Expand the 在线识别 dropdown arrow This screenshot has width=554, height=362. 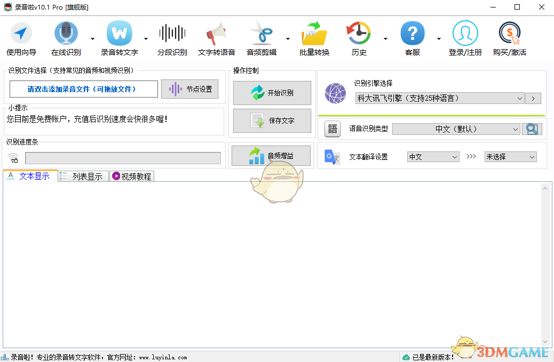point(92,39)
